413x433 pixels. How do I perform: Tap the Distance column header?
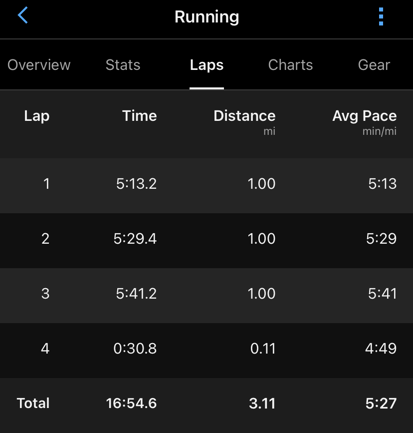244,116
